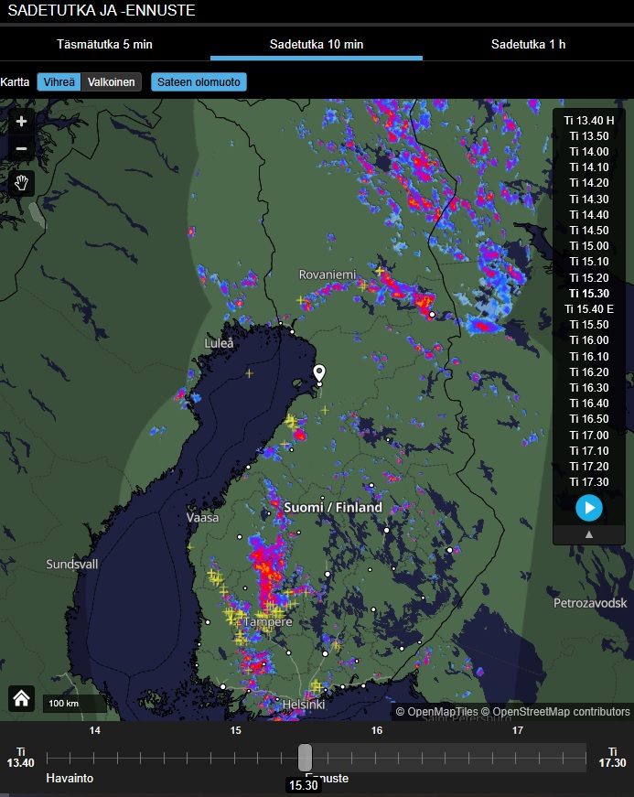Zoom out the radar map
634x797 pixels.
coord(21,148)
